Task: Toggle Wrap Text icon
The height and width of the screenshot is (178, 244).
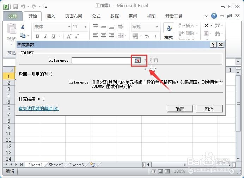Action: [121, 26]
